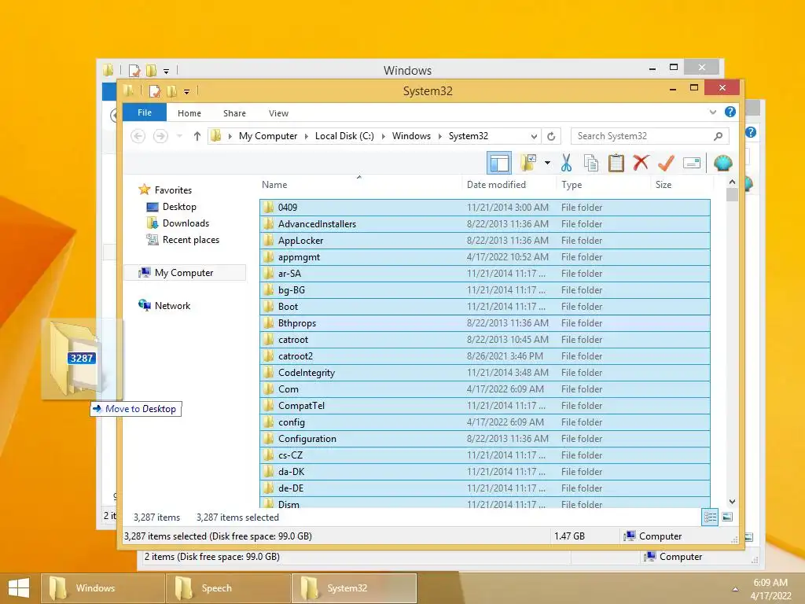
Task: Switch to Details view icon in status bar
Action: click(x=710, y=517)
